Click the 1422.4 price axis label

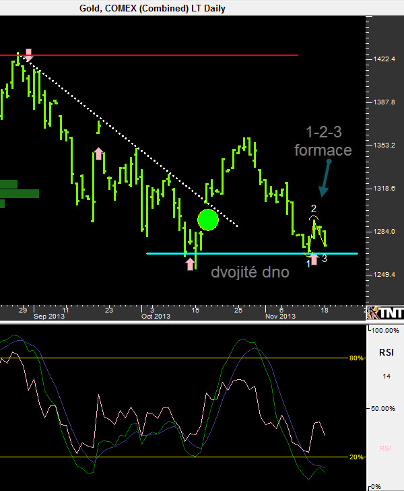(384, 59)
